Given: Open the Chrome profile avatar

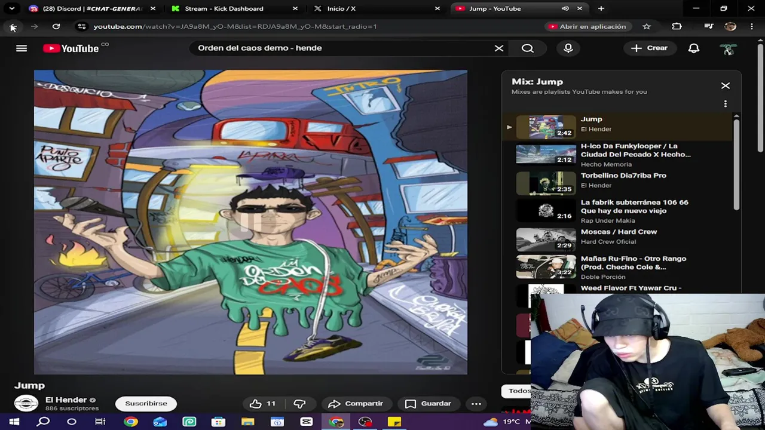Looking at the screenshot, I should pos(730,27).
